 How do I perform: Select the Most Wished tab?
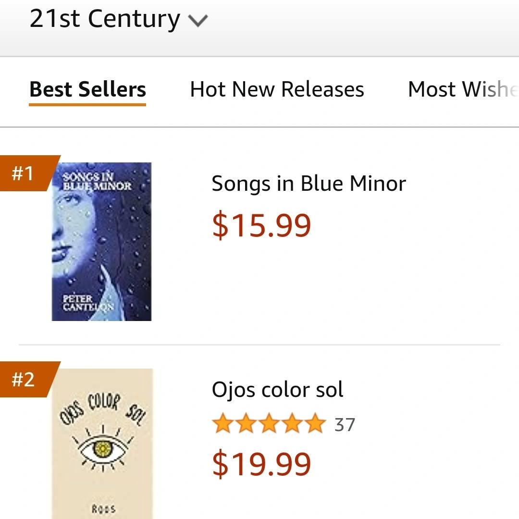[x=462, y=90]
